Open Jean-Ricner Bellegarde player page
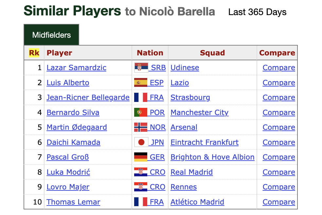Viewport: 322px width, 215px height. coord(88,98)
